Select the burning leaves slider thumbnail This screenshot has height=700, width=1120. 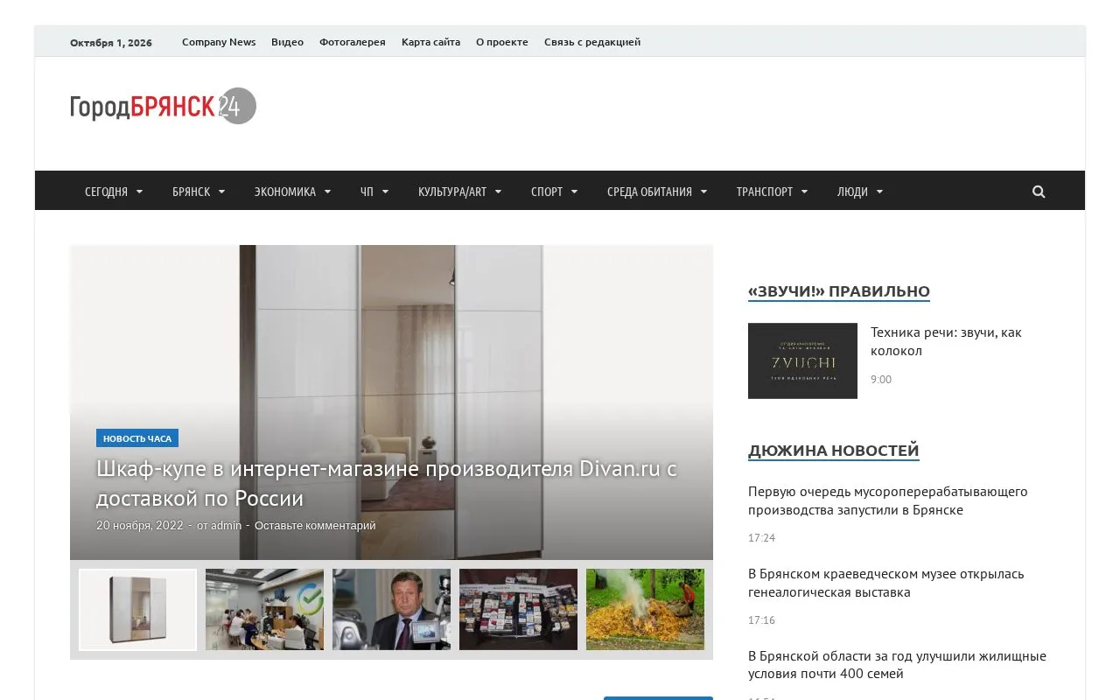[645, 610]
